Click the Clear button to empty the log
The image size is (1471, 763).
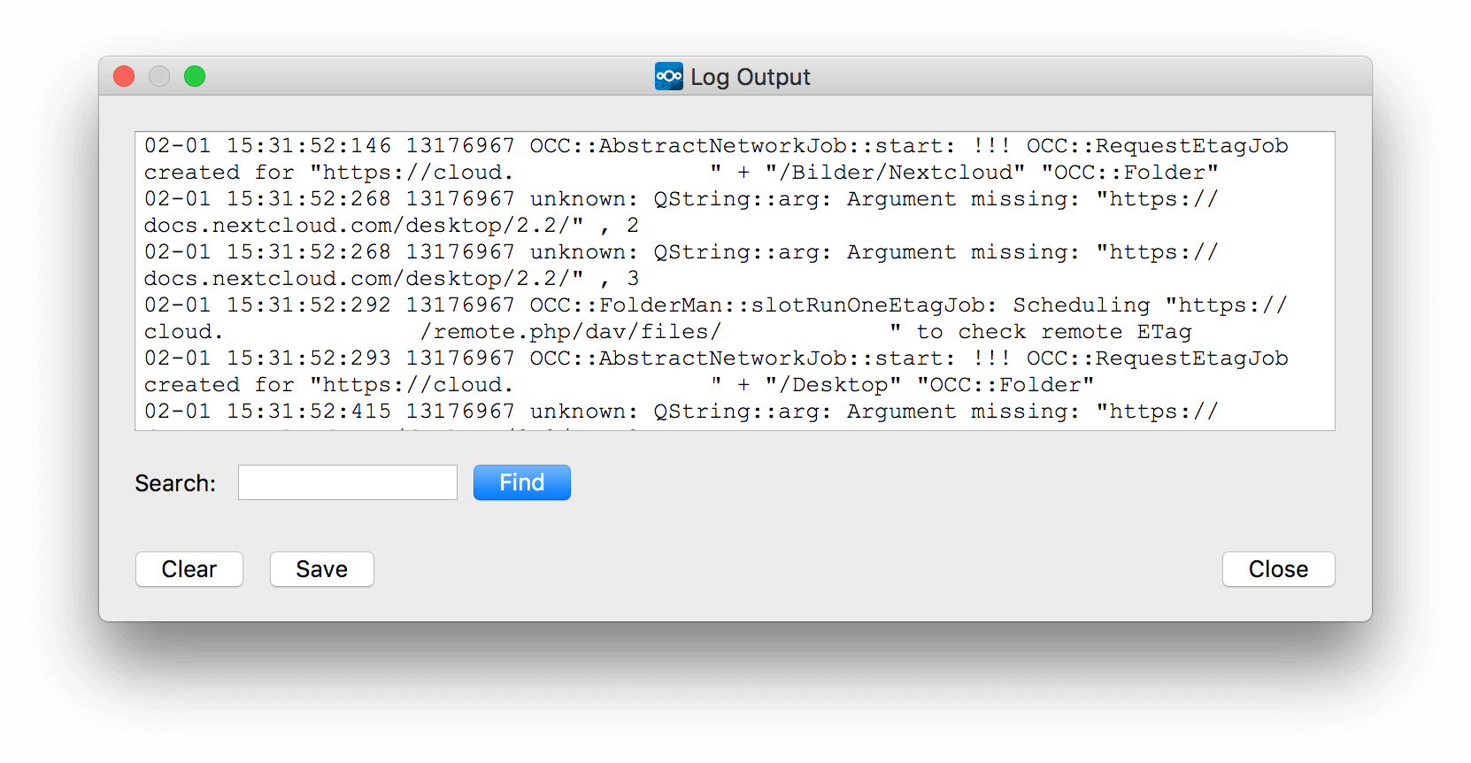click(x=189, y=569)
